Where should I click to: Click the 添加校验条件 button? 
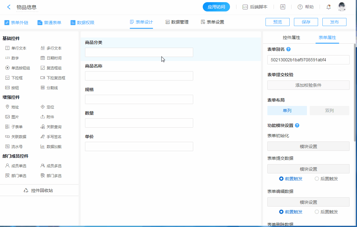308,85
